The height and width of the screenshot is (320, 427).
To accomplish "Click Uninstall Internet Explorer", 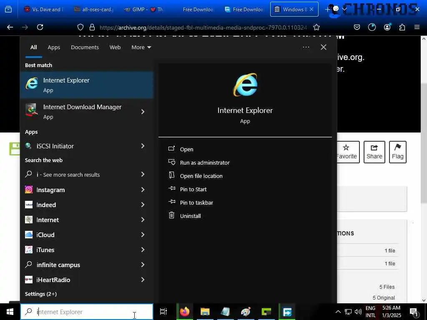I will pos(190,216).
